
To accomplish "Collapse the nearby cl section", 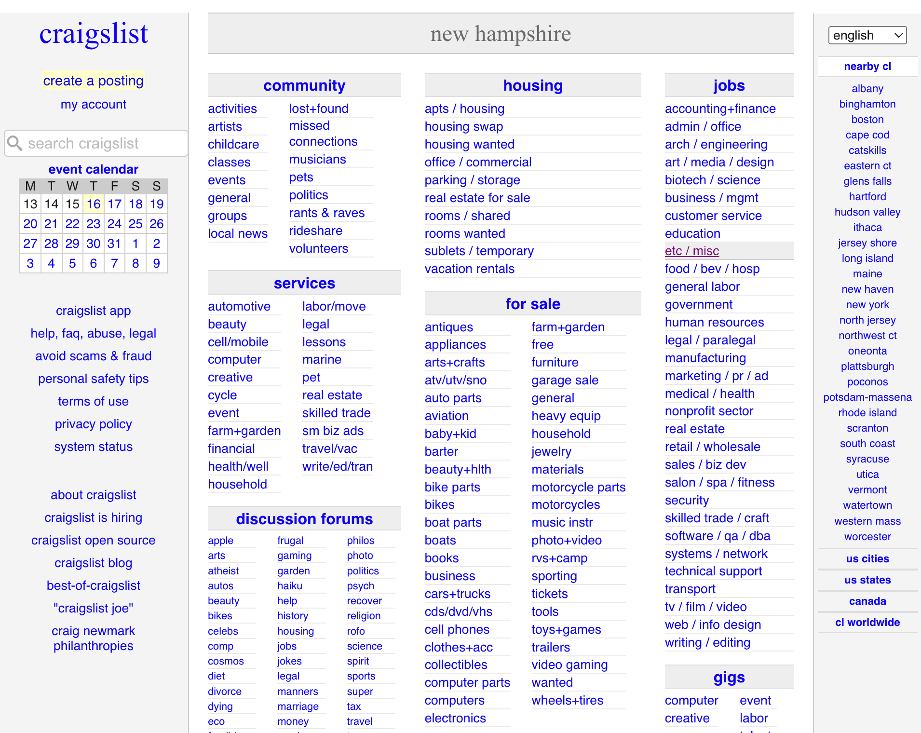I will pos(867,67).
